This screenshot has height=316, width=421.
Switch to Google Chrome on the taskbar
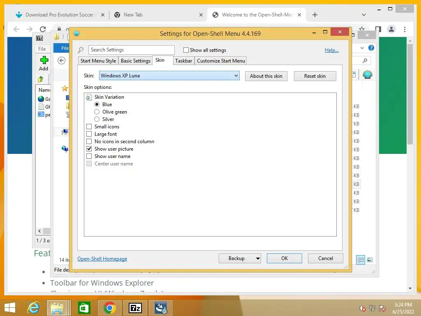coord(109,308)
